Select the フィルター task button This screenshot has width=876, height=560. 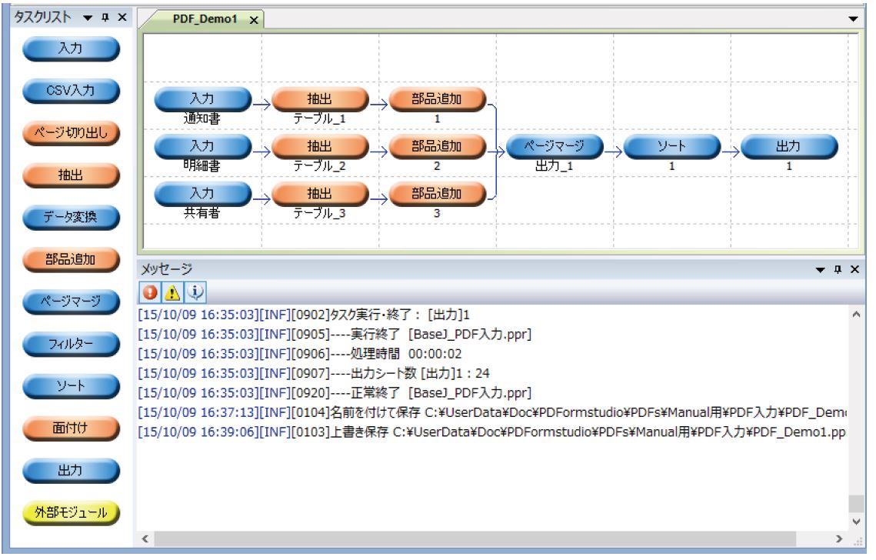[x=71, y=343]
